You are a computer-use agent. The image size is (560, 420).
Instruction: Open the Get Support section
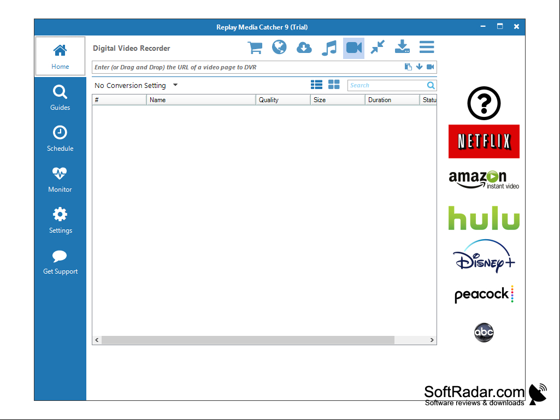coord(60,262)
